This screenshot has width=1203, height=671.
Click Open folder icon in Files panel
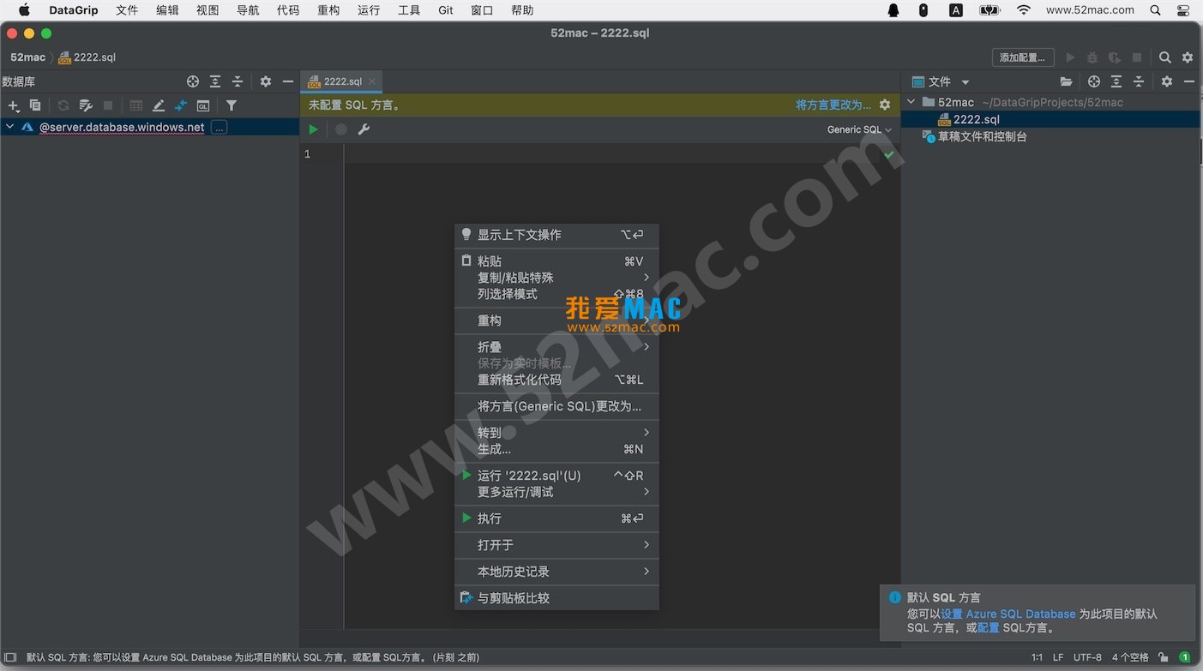pyautogui.click(x=1066, y=81)
